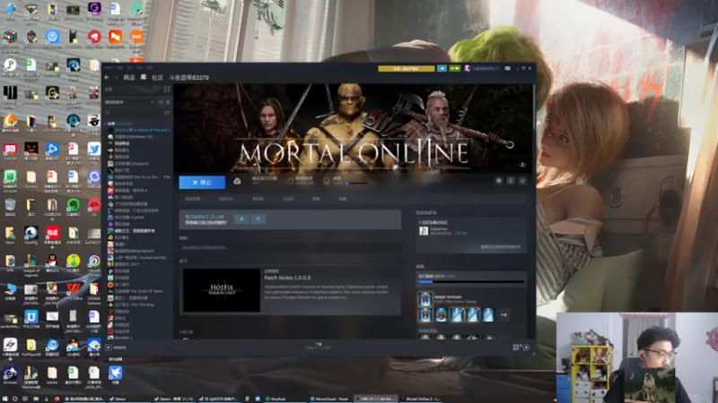Click the user avatar in title bar
This screenshot has height=403, width=718.
tap(467, 69)
